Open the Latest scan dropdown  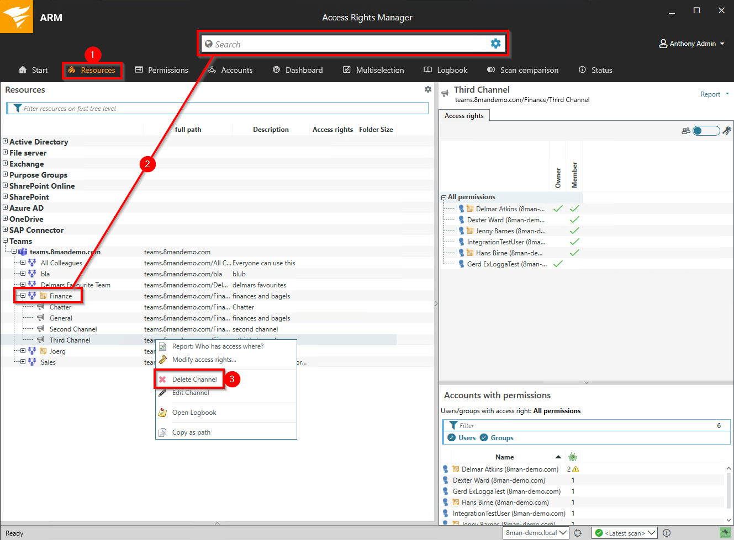625,533
